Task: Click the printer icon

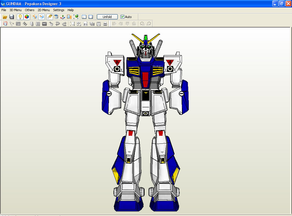Action: pyautogui.click(x=105, y=24)
